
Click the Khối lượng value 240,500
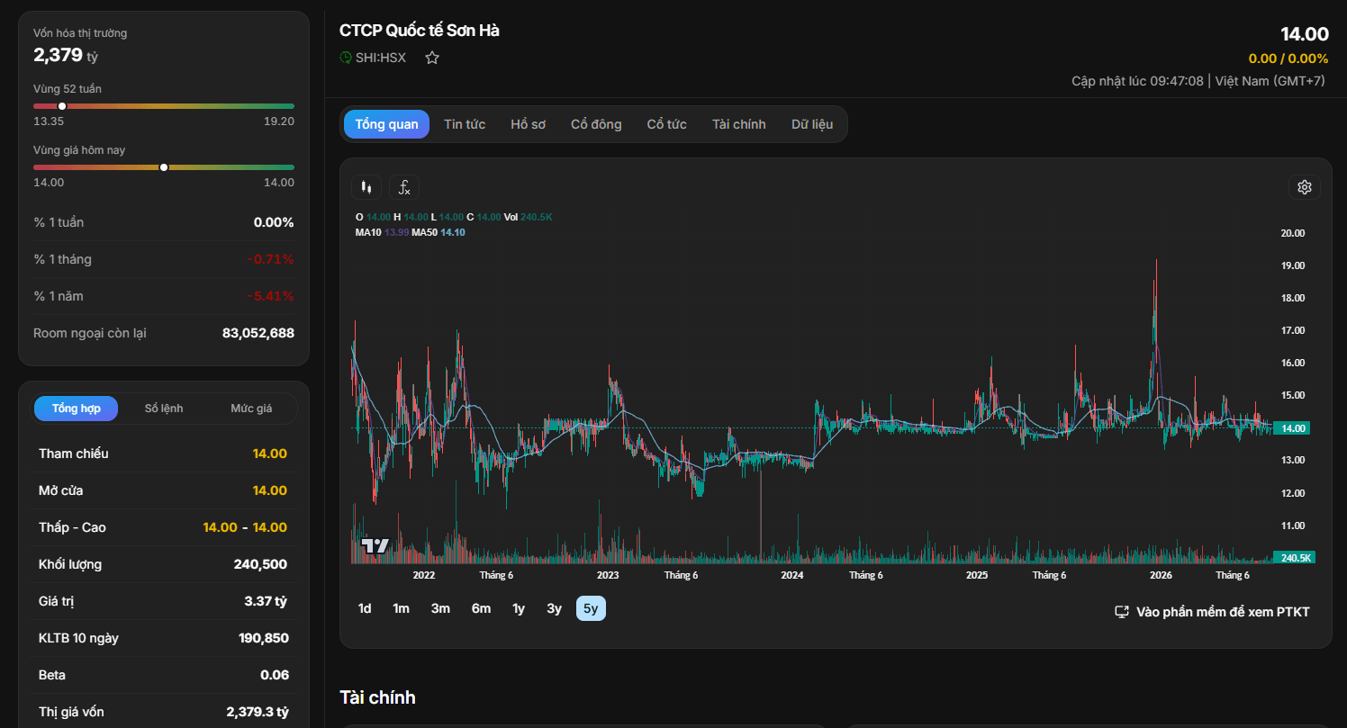(x=260, y=564)
